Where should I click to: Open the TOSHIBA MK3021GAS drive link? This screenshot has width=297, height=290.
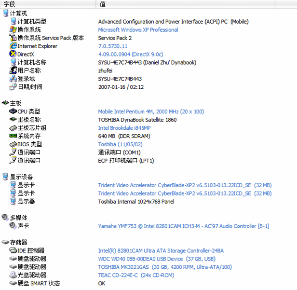click(165, 267)
